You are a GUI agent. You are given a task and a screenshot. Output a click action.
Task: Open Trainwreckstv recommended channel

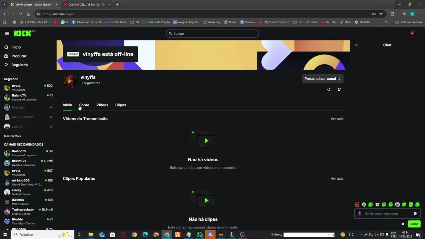coord(28,211)
